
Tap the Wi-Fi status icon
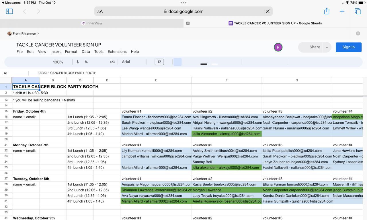[x=348, y=3]
